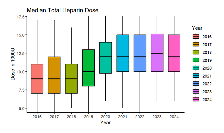Select the cyan 2021 box in the plot
224x133 pixels.
coord(123,53)
